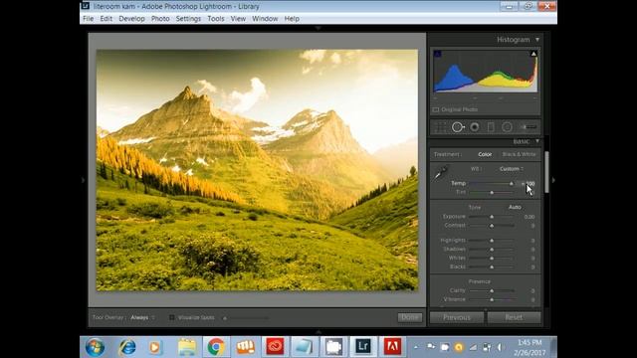Image resolution: width=637 pixels, height=358 pixels.
Task: Click the Clarity slider handle
Action: click(492, 290)
